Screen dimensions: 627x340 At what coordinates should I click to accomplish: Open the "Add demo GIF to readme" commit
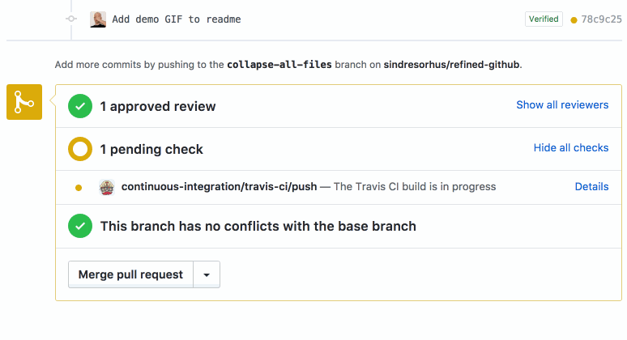[x=177, y=19]
